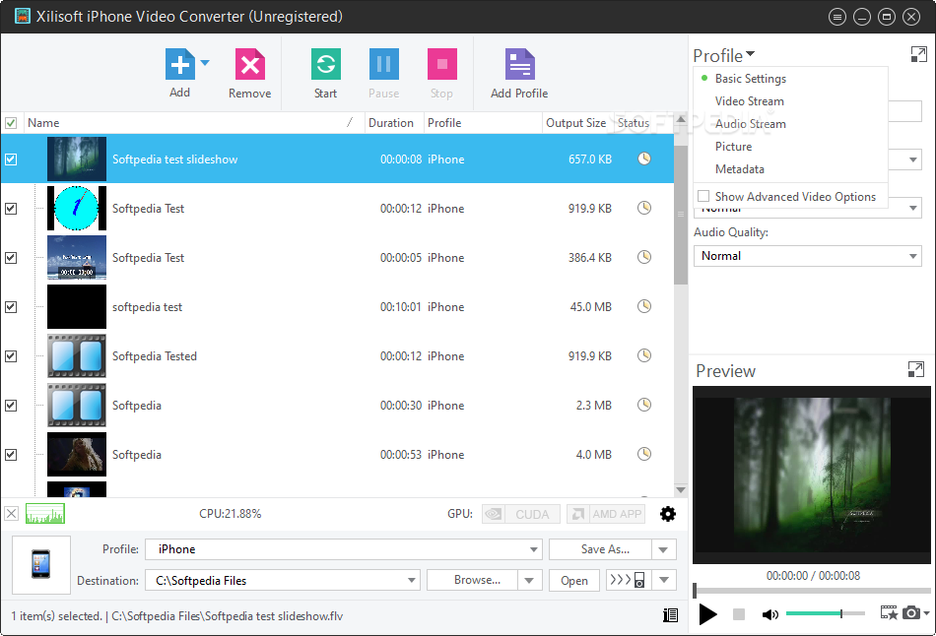Uncheck the Softpedia 00:00:53 checkbox
The height and width of the screenshot is (636, 936).
pos(11,455)
